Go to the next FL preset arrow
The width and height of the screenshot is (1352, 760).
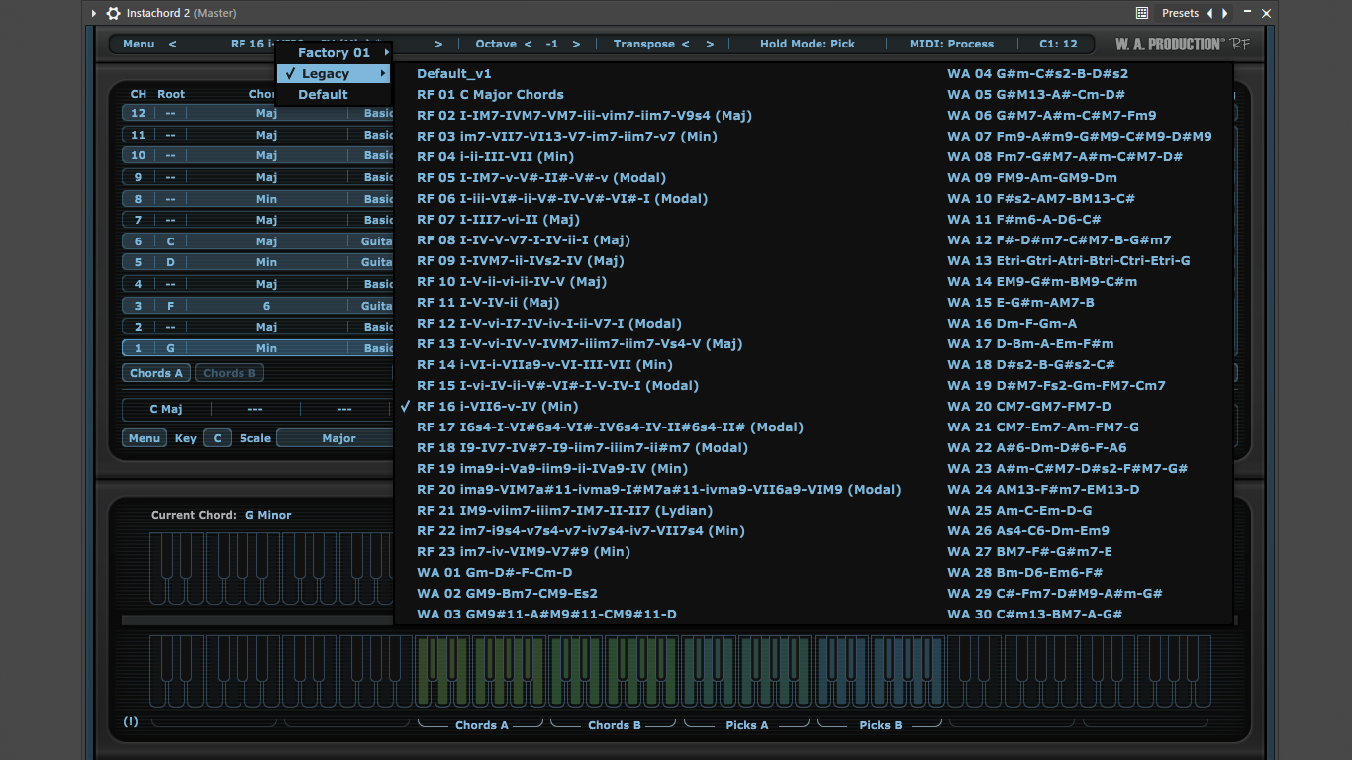tap(1225, 13)
